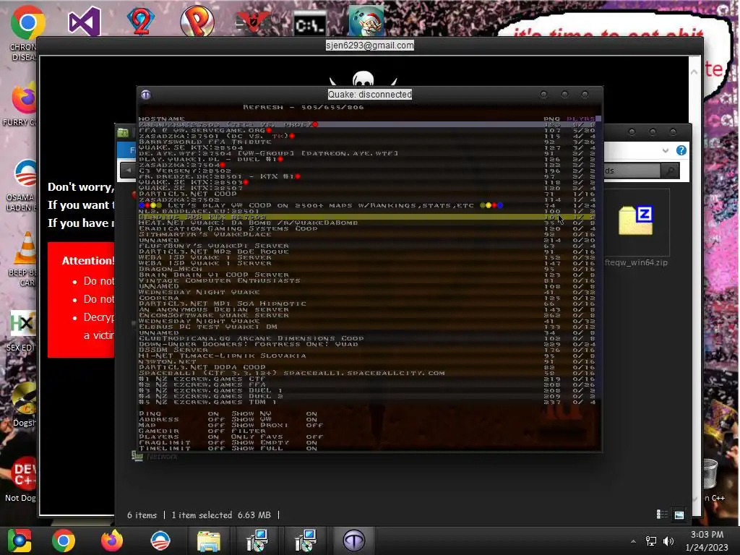
Task: Toggle the Address column option
Action: pyautogui.click(x=181, y=419)
